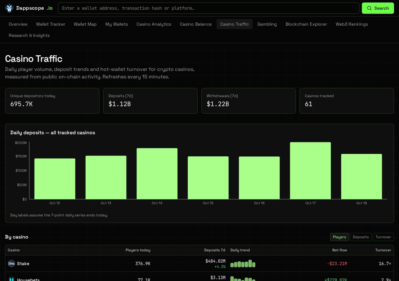399x281 pixels.
Task: Click the Deposits 7d column header
Action: coord(215,250)
